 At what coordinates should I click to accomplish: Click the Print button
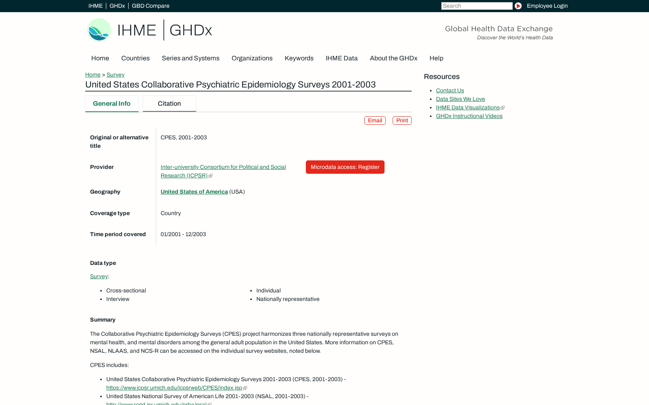(x=402, y=120)
